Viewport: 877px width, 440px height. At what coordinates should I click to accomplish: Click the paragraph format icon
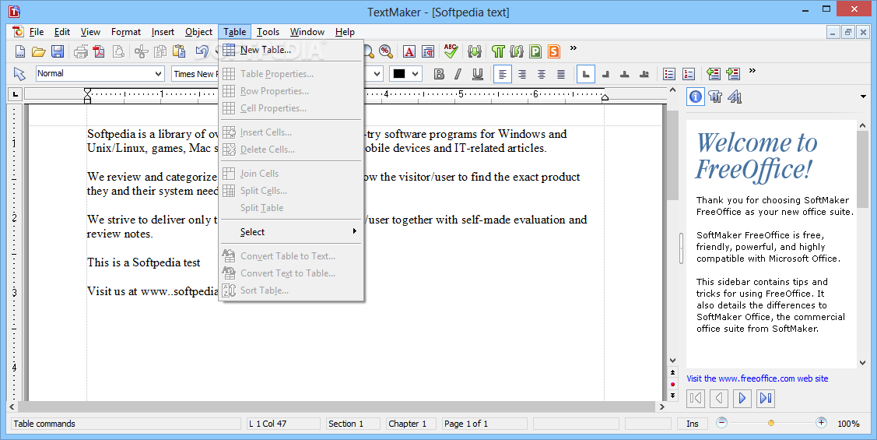tap(428, 52)
